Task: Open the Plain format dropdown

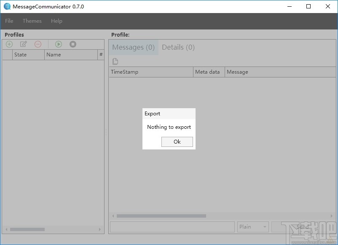Action: pyautogui.click(x=252, y=226)
